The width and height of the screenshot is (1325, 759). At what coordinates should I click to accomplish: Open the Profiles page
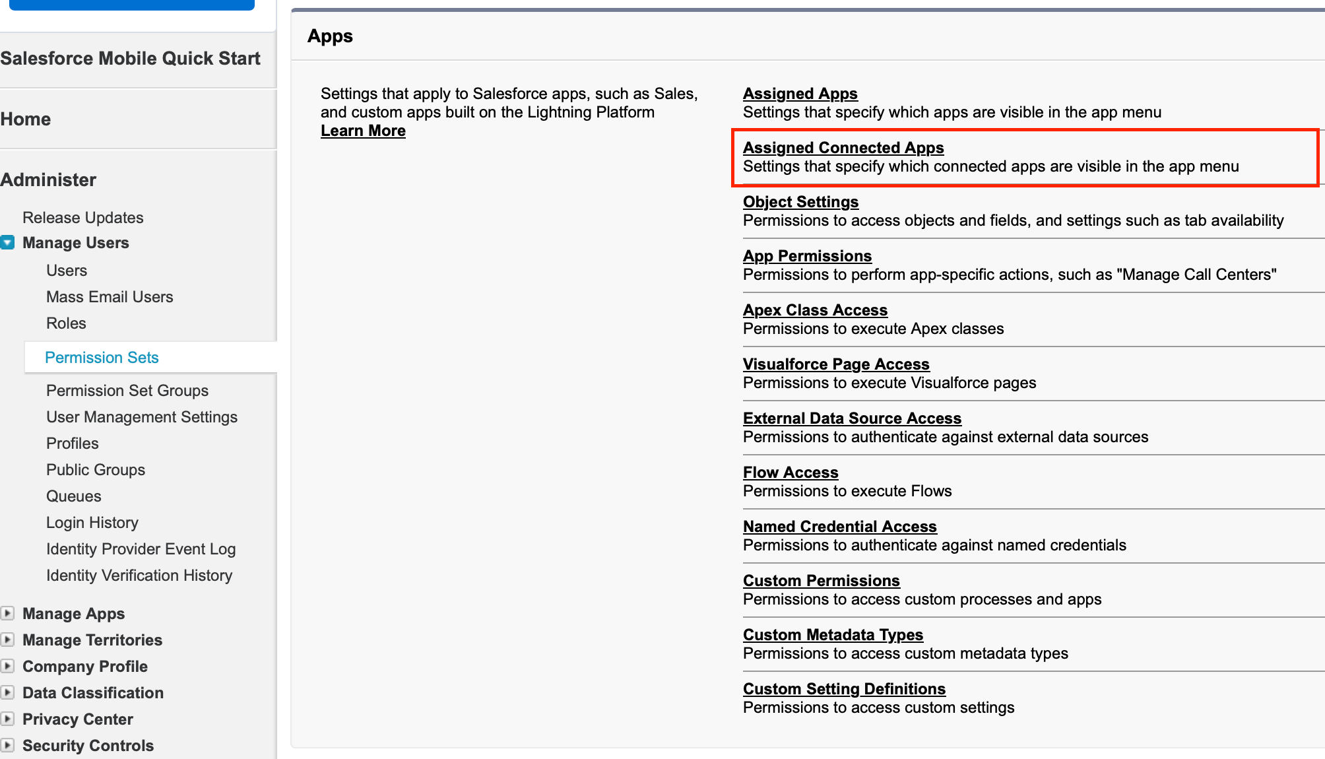[x=72, y=443]
